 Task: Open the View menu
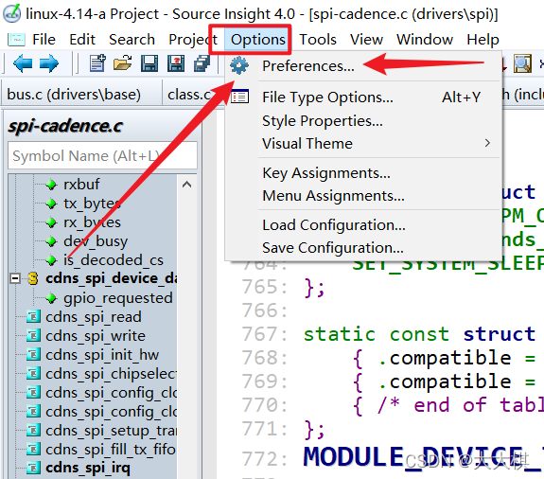click(366, 40)
